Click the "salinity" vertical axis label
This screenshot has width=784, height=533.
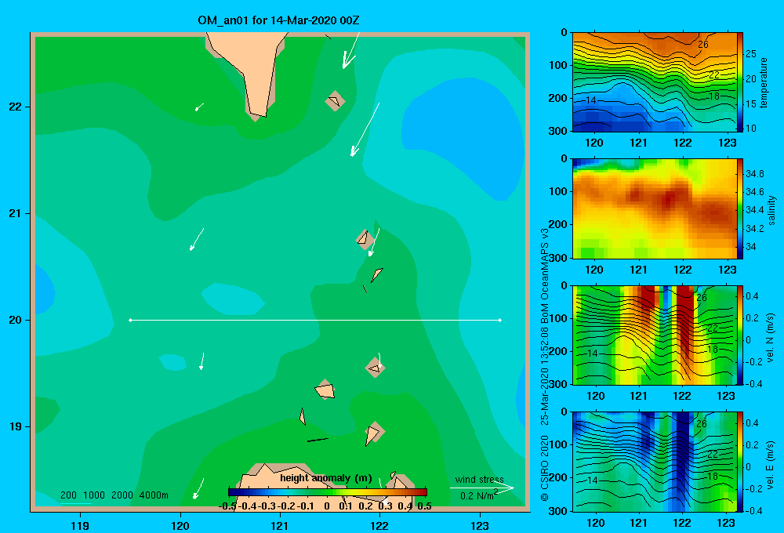(x=771, y=210)
